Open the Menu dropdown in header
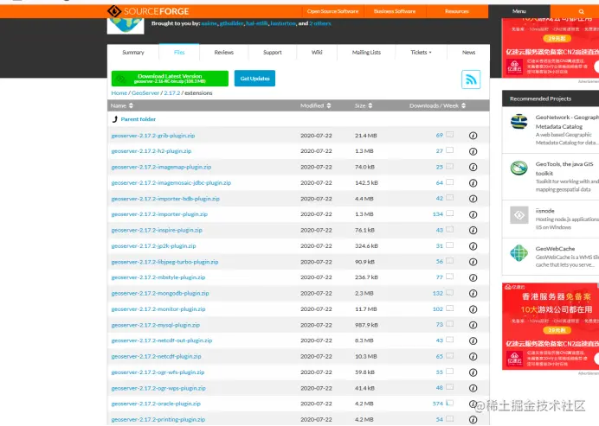Image resolution: width=599 pixels, height=426 pixels. point(519,11)
